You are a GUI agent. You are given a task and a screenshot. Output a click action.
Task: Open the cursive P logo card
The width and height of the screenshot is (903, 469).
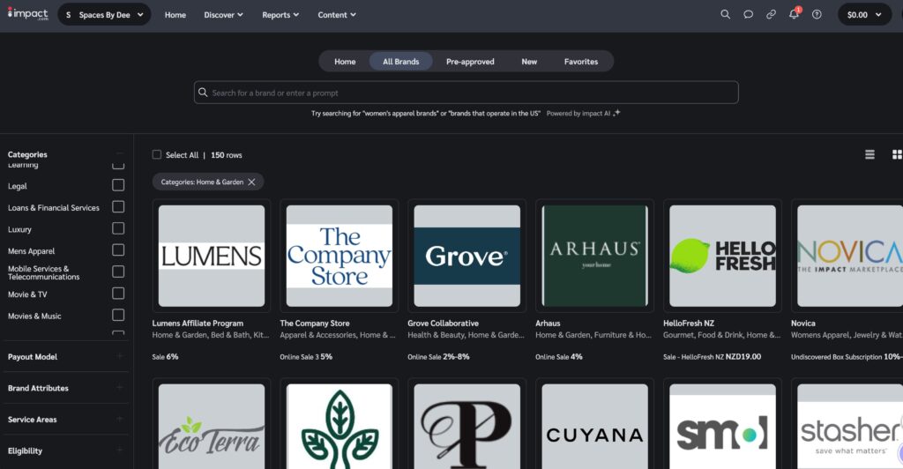point(467,427)
